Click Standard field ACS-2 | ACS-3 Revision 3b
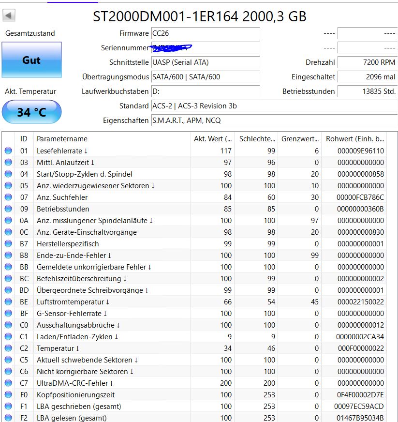Image resolution: width=398 pixels, height=422 pixels. point(274,106)
